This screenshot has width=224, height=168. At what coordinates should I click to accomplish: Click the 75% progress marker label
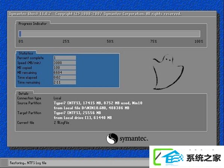pyautogui.click(x=153, y=41)
